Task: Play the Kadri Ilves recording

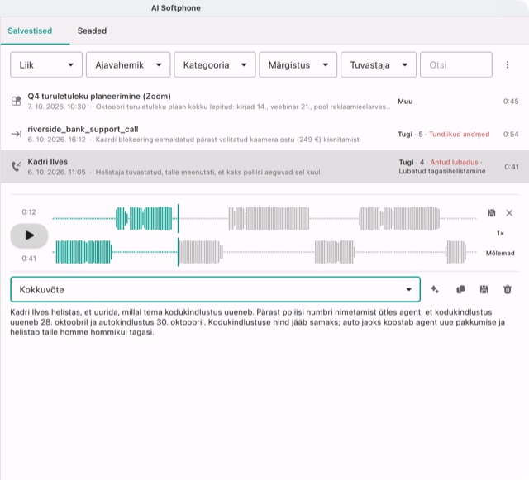Action: pyautogui.click(x=30, y=235)
